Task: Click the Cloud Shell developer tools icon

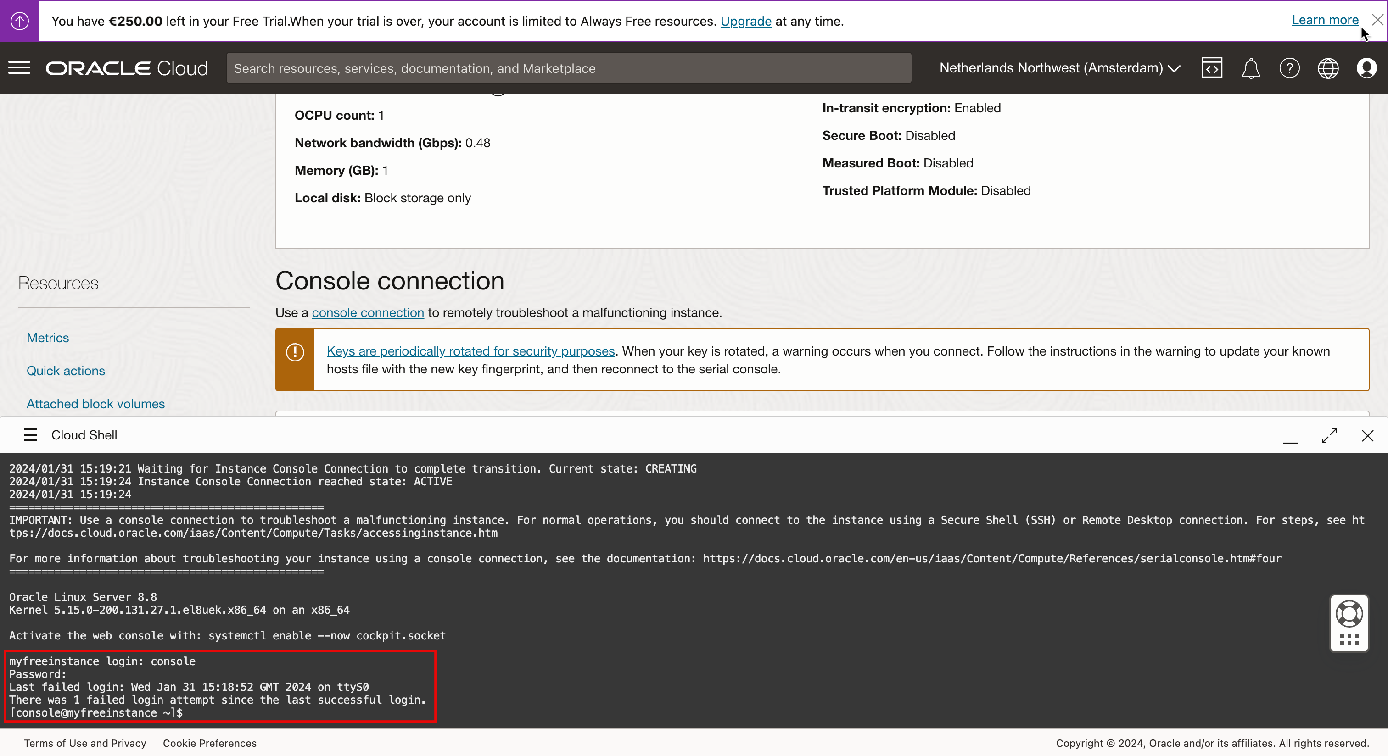Action: pos(1211,68)
